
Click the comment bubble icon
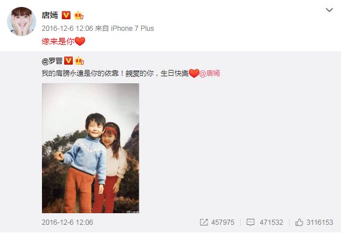coord(251,223)
